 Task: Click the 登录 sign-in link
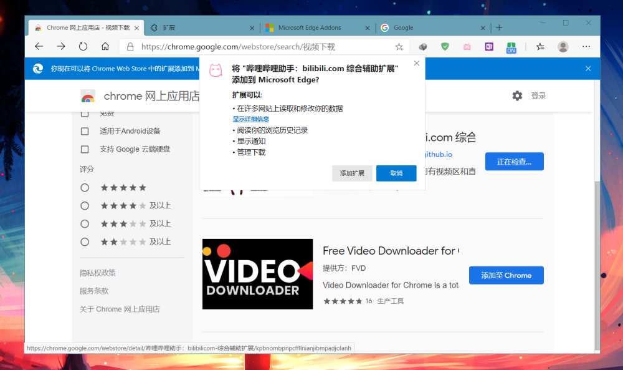tap(538, 96)
